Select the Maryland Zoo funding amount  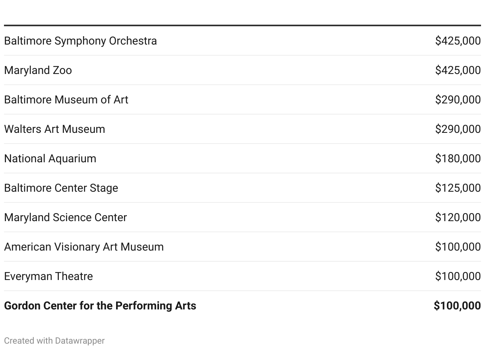point(458,70)
